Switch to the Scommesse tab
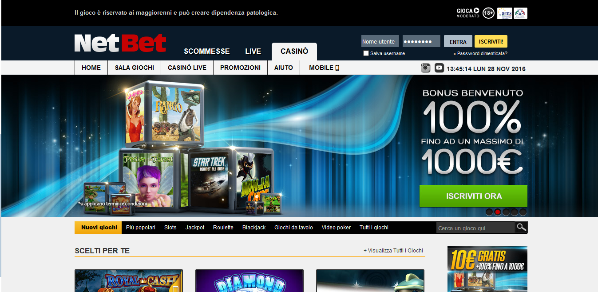The width and height of the screenshot is (598, 292). [x=207, y=51]
